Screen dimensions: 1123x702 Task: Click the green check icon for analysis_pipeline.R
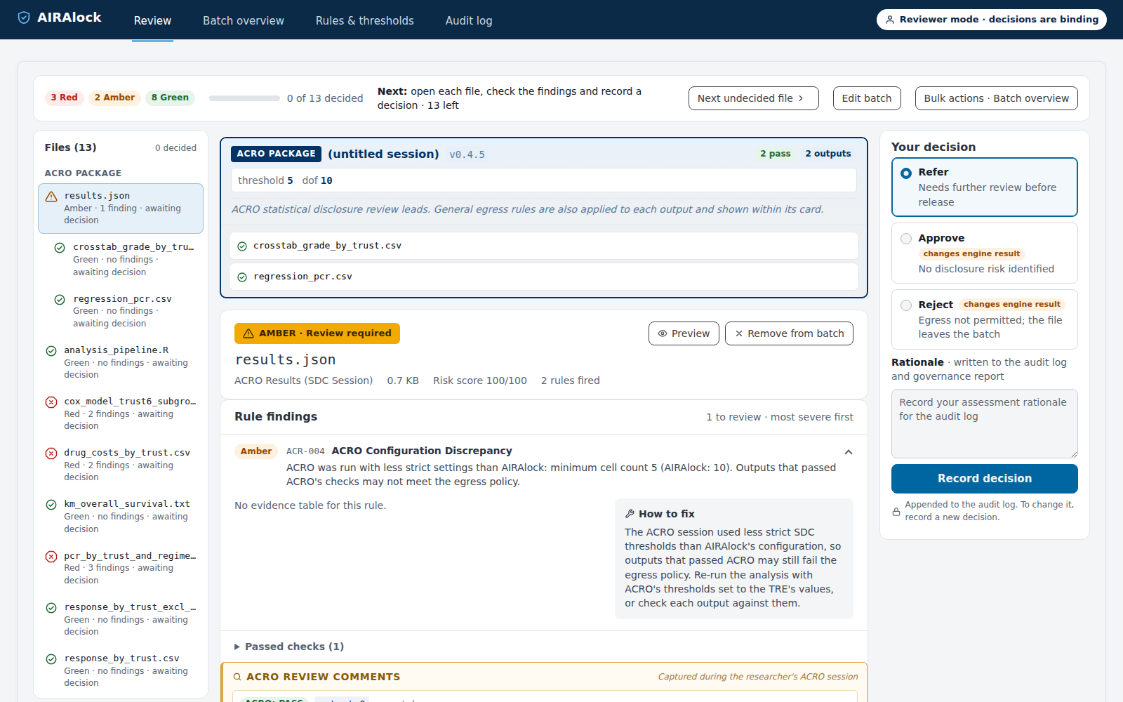coord(51,351)
